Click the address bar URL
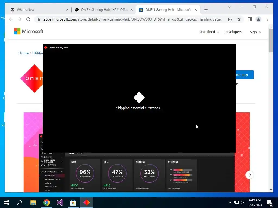Screen dimensions: 278x208 coord(132,19)
